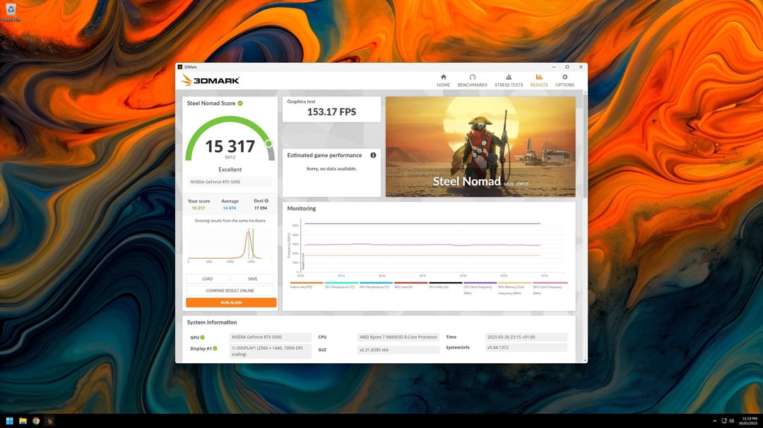The image size is (763, 428).
Task: Click the GPU green check icon in System information
Action: pos(203,337)
